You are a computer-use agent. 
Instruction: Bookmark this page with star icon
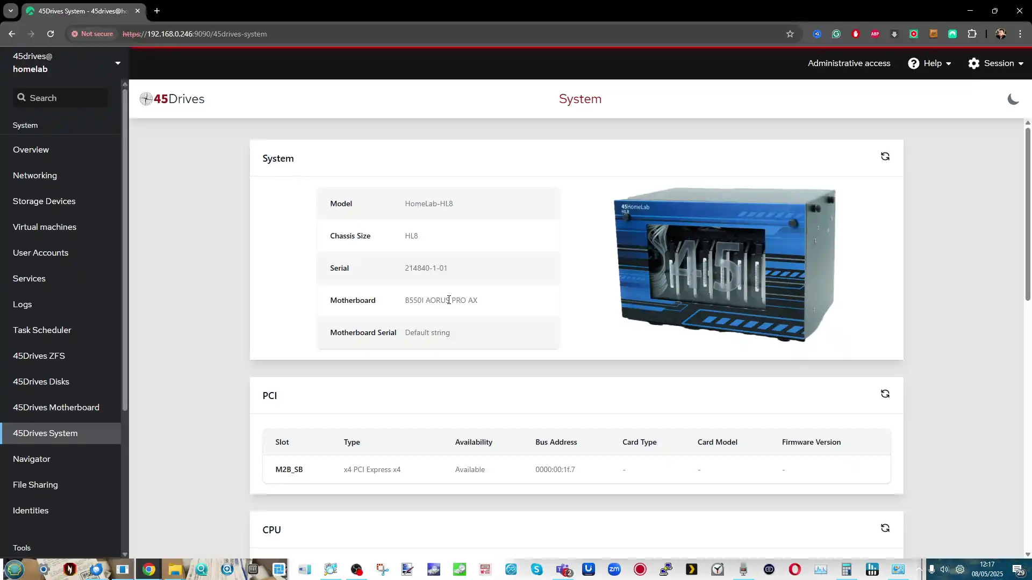point(790,34)
